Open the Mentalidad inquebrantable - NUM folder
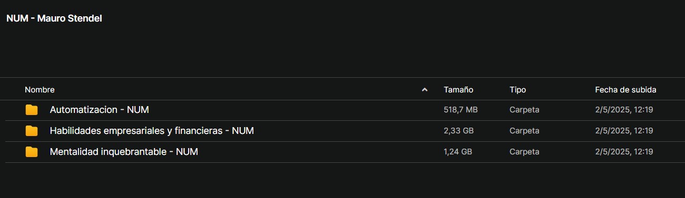Viewport: 685px width, 198px height. tap(124, 152)
